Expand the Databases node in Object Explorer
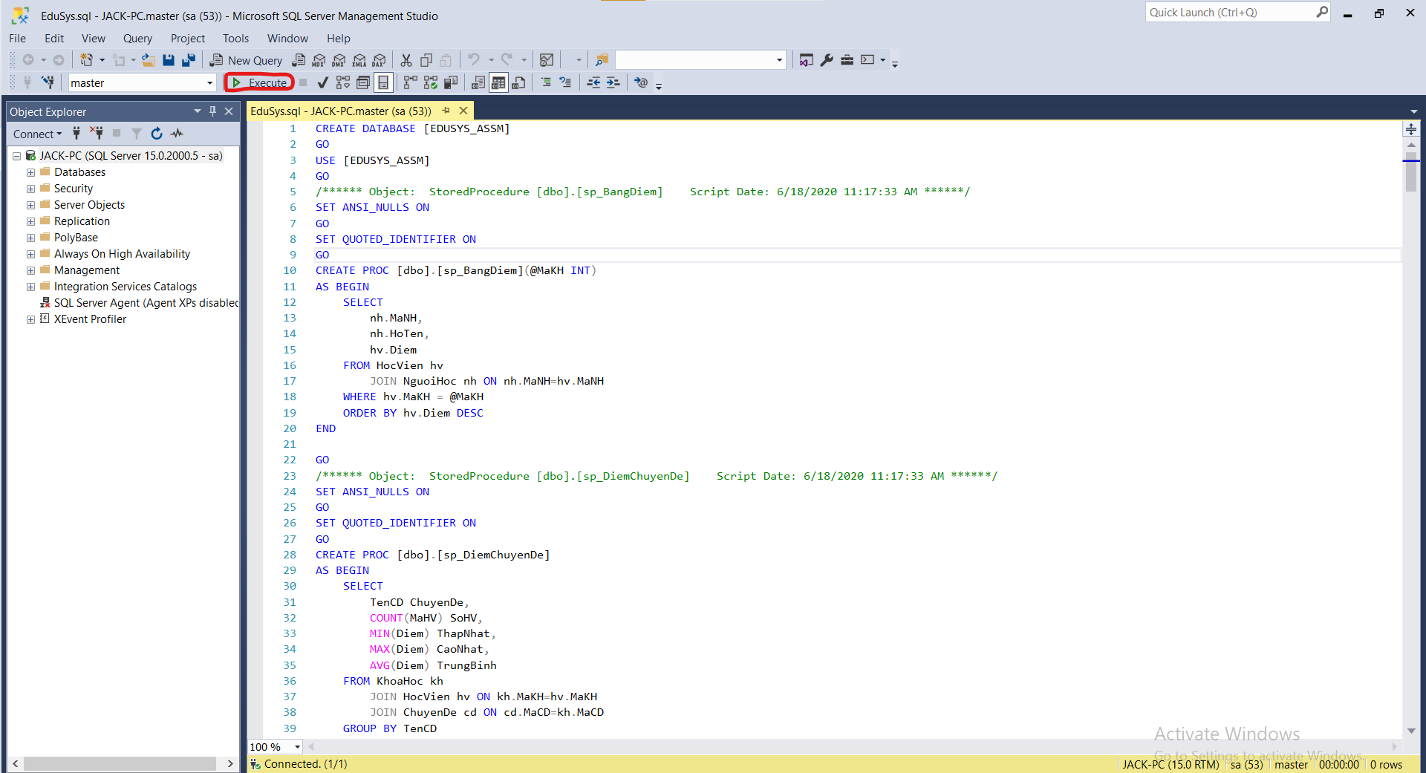The width and height of the screenshot is (1426, 773). [x=30, y=172]
